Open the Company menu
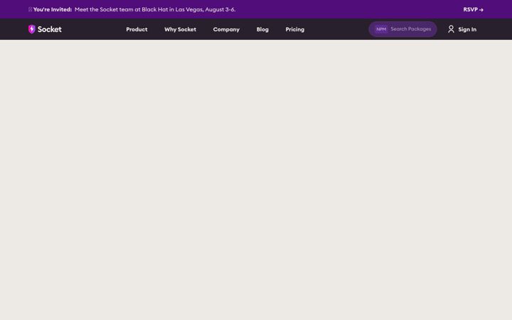This screenshot has width=512, height=320. click(x=226, y=29)
